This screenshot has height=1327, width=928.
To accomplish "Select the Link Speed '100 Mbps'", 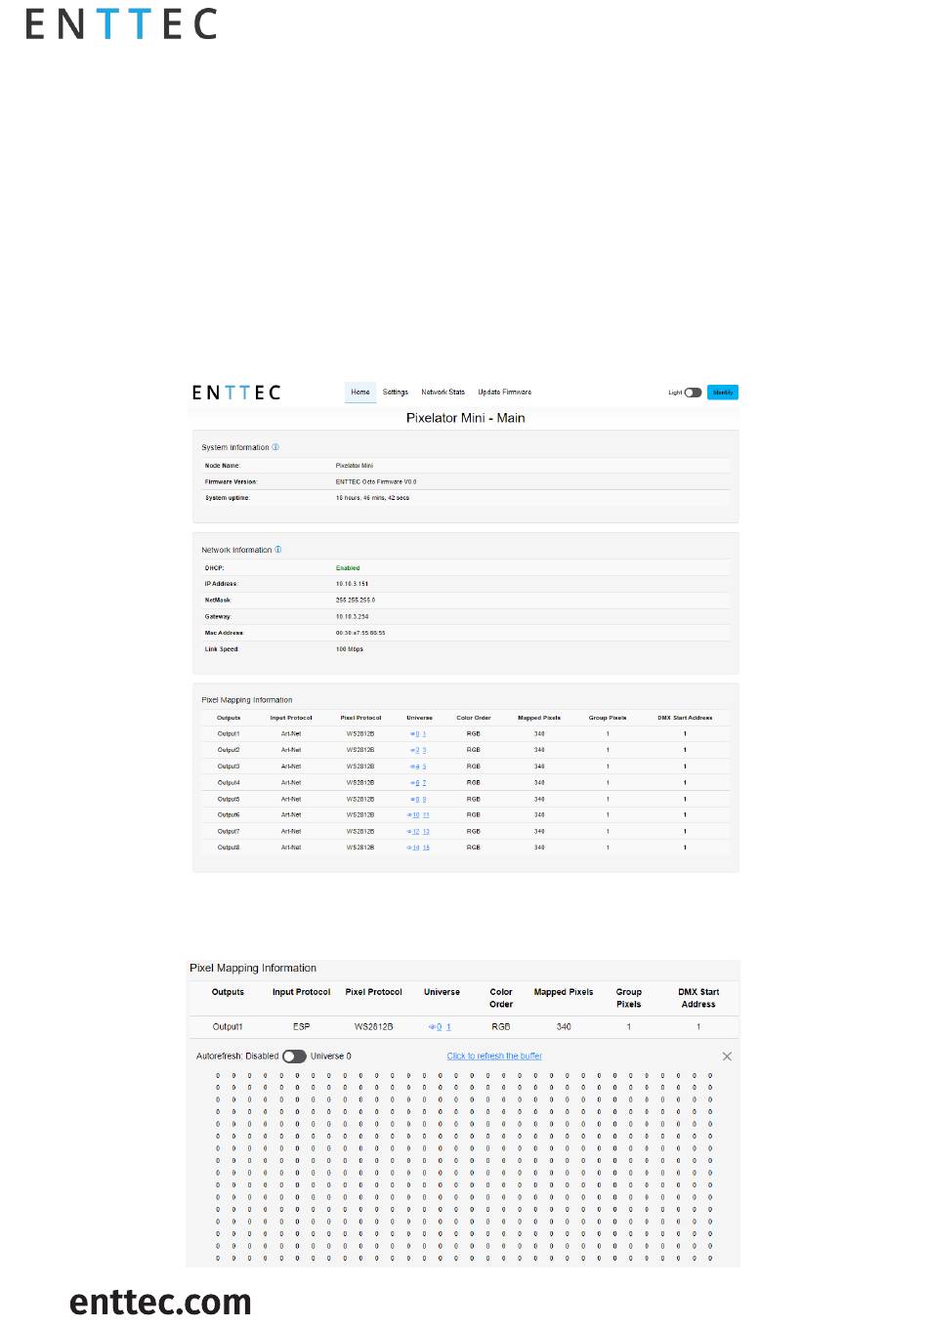I will tap(350, 648).
